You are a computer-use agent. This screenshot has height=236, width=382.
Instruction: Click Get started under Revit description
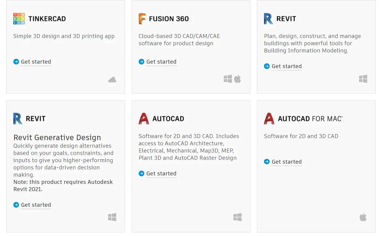click(287, 66)
